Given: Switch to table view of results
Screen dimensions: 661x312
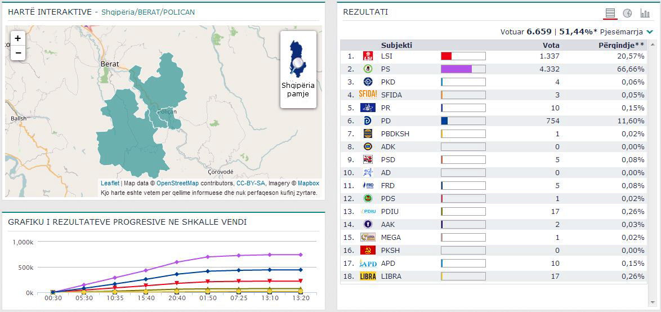Looking at the screenshot, I should click(x=610, y=14).
